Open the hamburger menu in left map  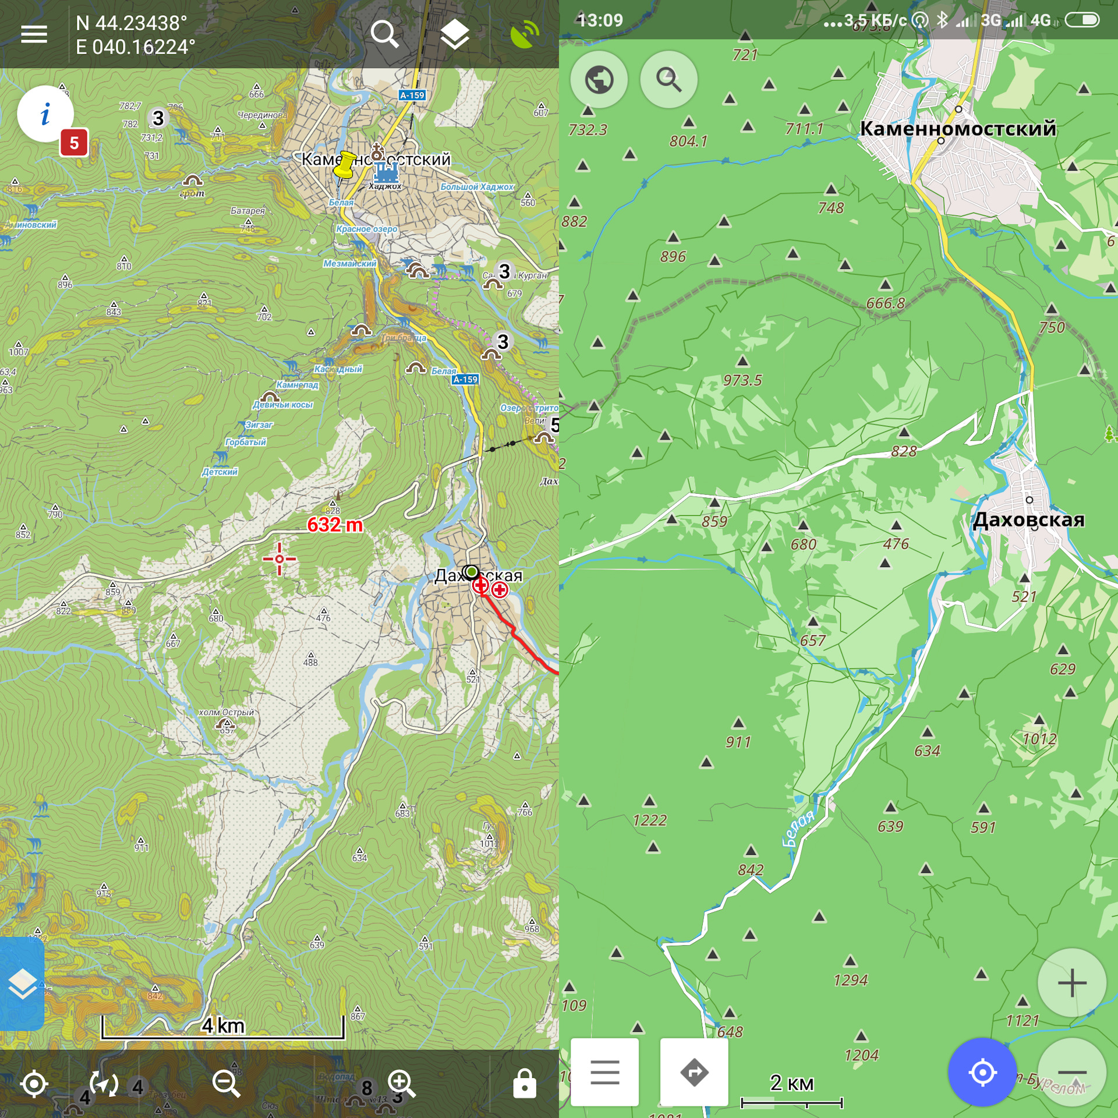[34, 34]
